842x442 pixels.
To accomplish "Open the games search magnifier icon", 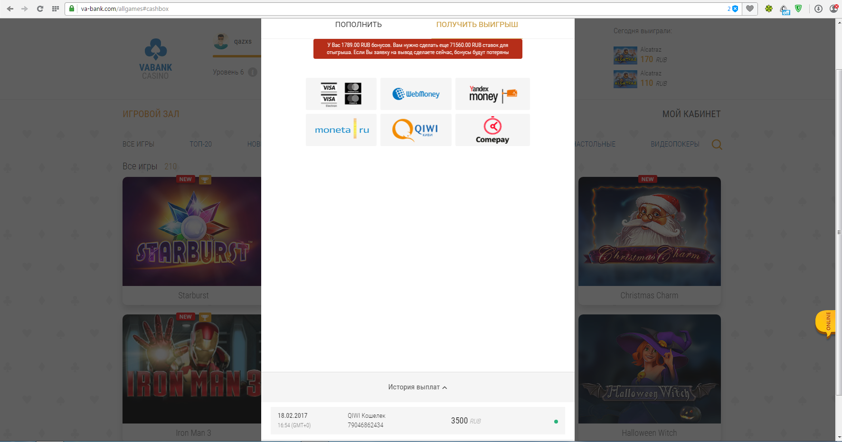I will tap(717, 145).
